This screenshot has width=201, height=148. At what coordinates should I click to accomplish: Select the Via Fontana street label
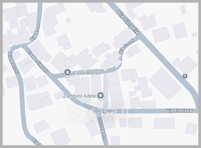[x=179, y=111]
